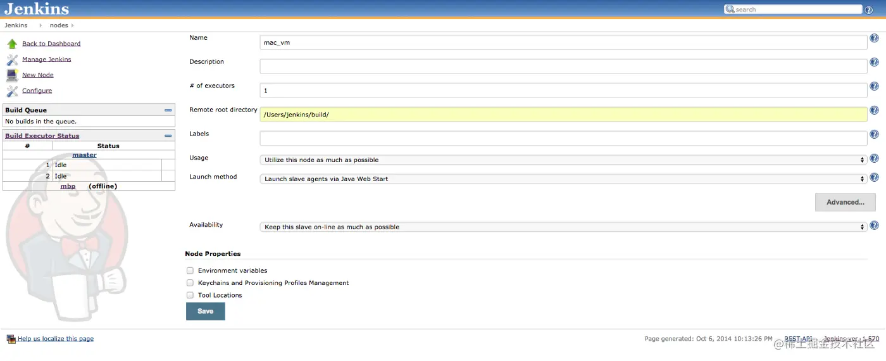Click the nodes breadcrumb link
The width and height of the screenshot is (886, 361).
click(x=59, y=25)
